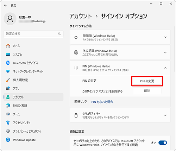Click the PIN keypad dots icon
The image size is (176, 151).
[76, 68]
